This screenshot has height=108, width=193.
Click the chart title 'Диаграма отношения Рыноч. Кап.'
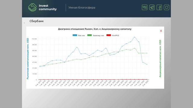[95, 29]
